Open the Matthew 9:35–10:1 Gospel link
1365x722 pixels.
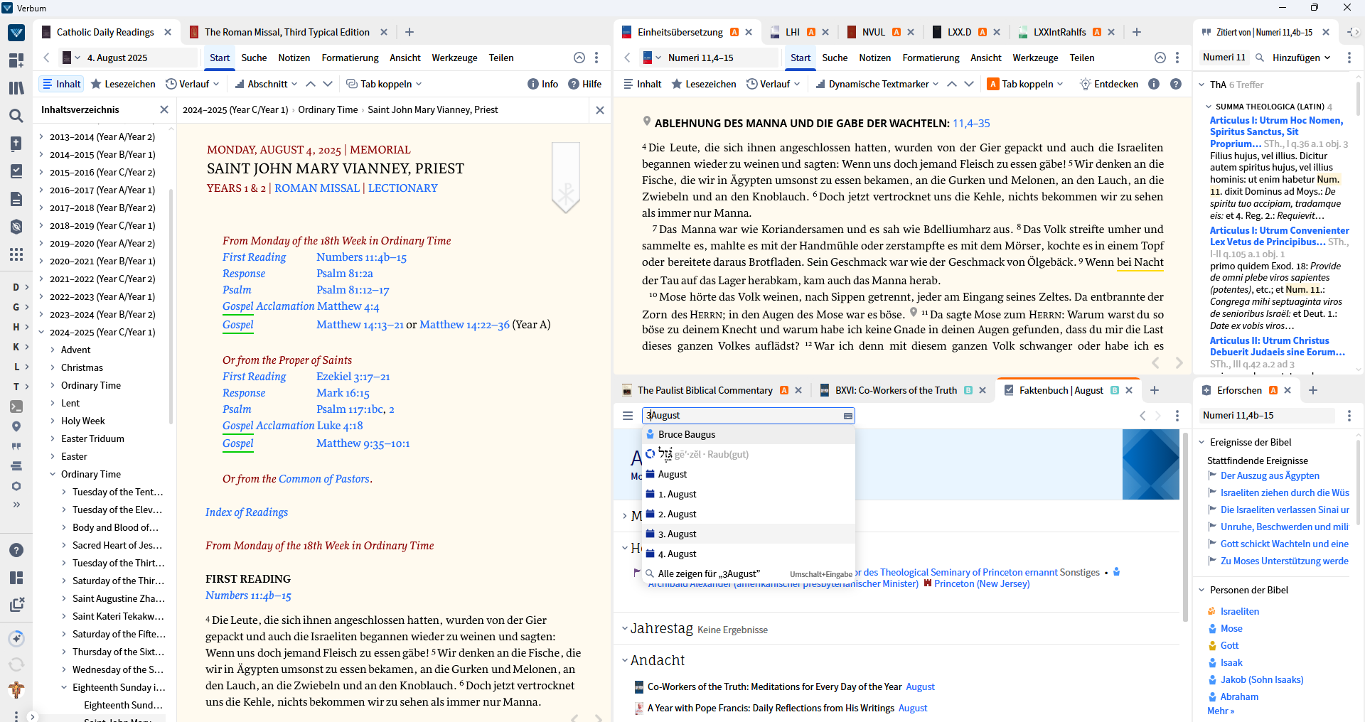click(363, 443)
